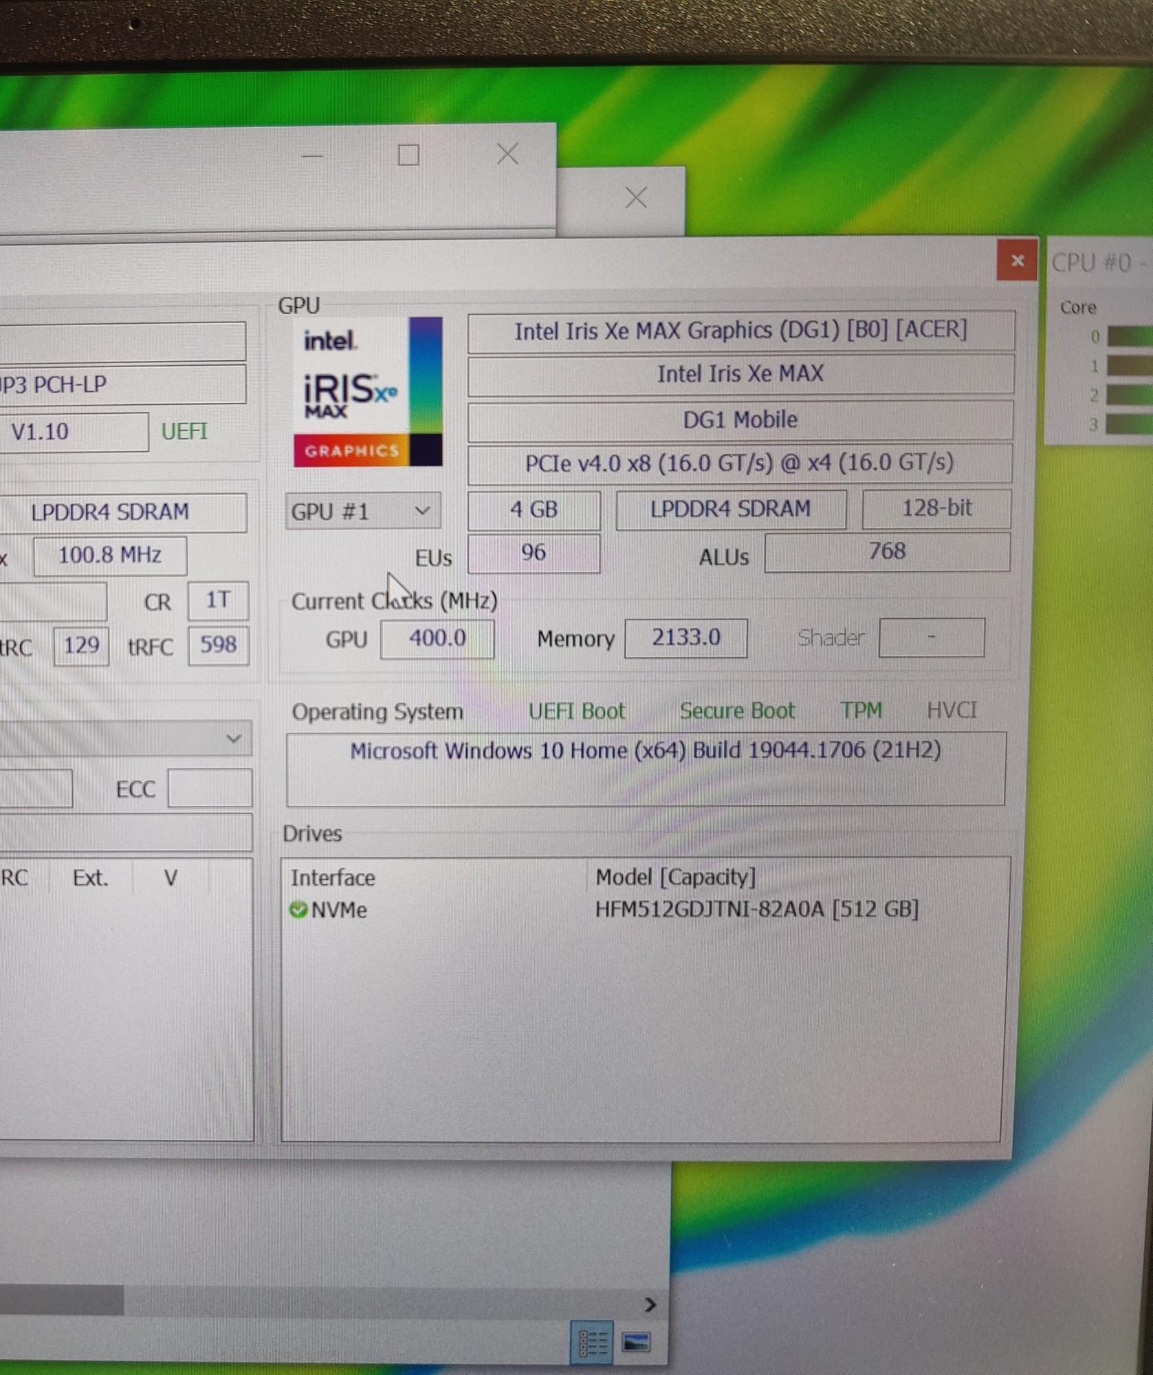
Task: Click the PCIe v4.0 x8 bus info field
Action: (740, 463)
